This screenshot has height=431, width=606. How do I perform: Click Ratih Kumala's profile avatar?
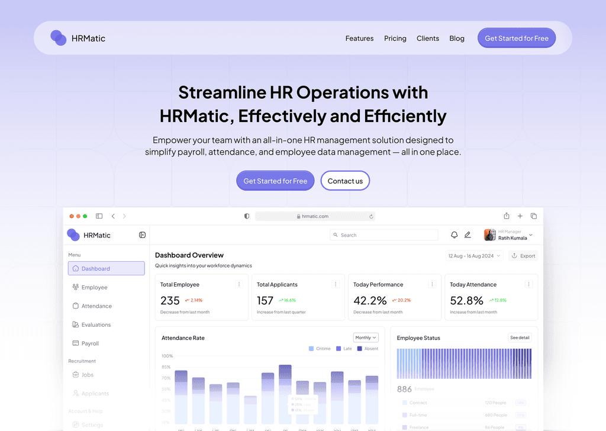click(x=489, y=234)
